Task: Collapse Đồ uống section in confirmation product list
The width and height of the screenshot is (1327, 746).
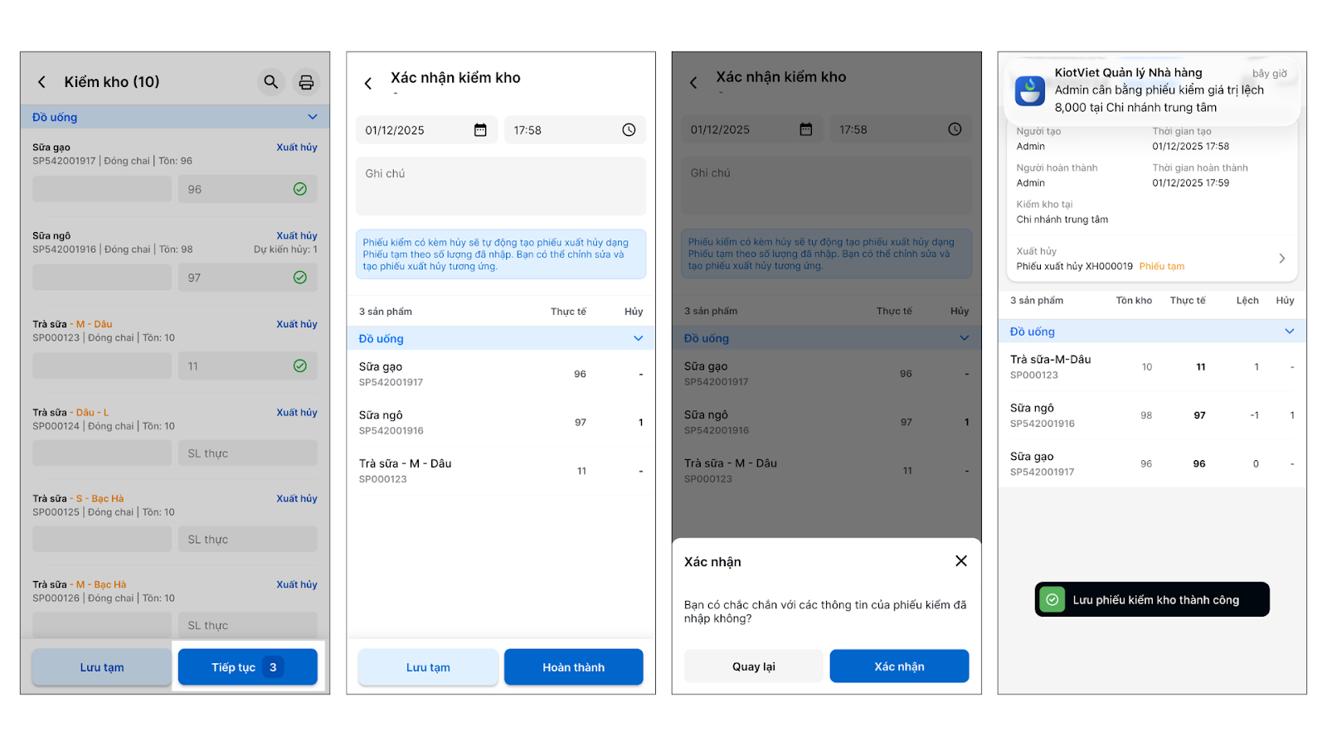Action: pyautogui.click(x=639, y=338)
